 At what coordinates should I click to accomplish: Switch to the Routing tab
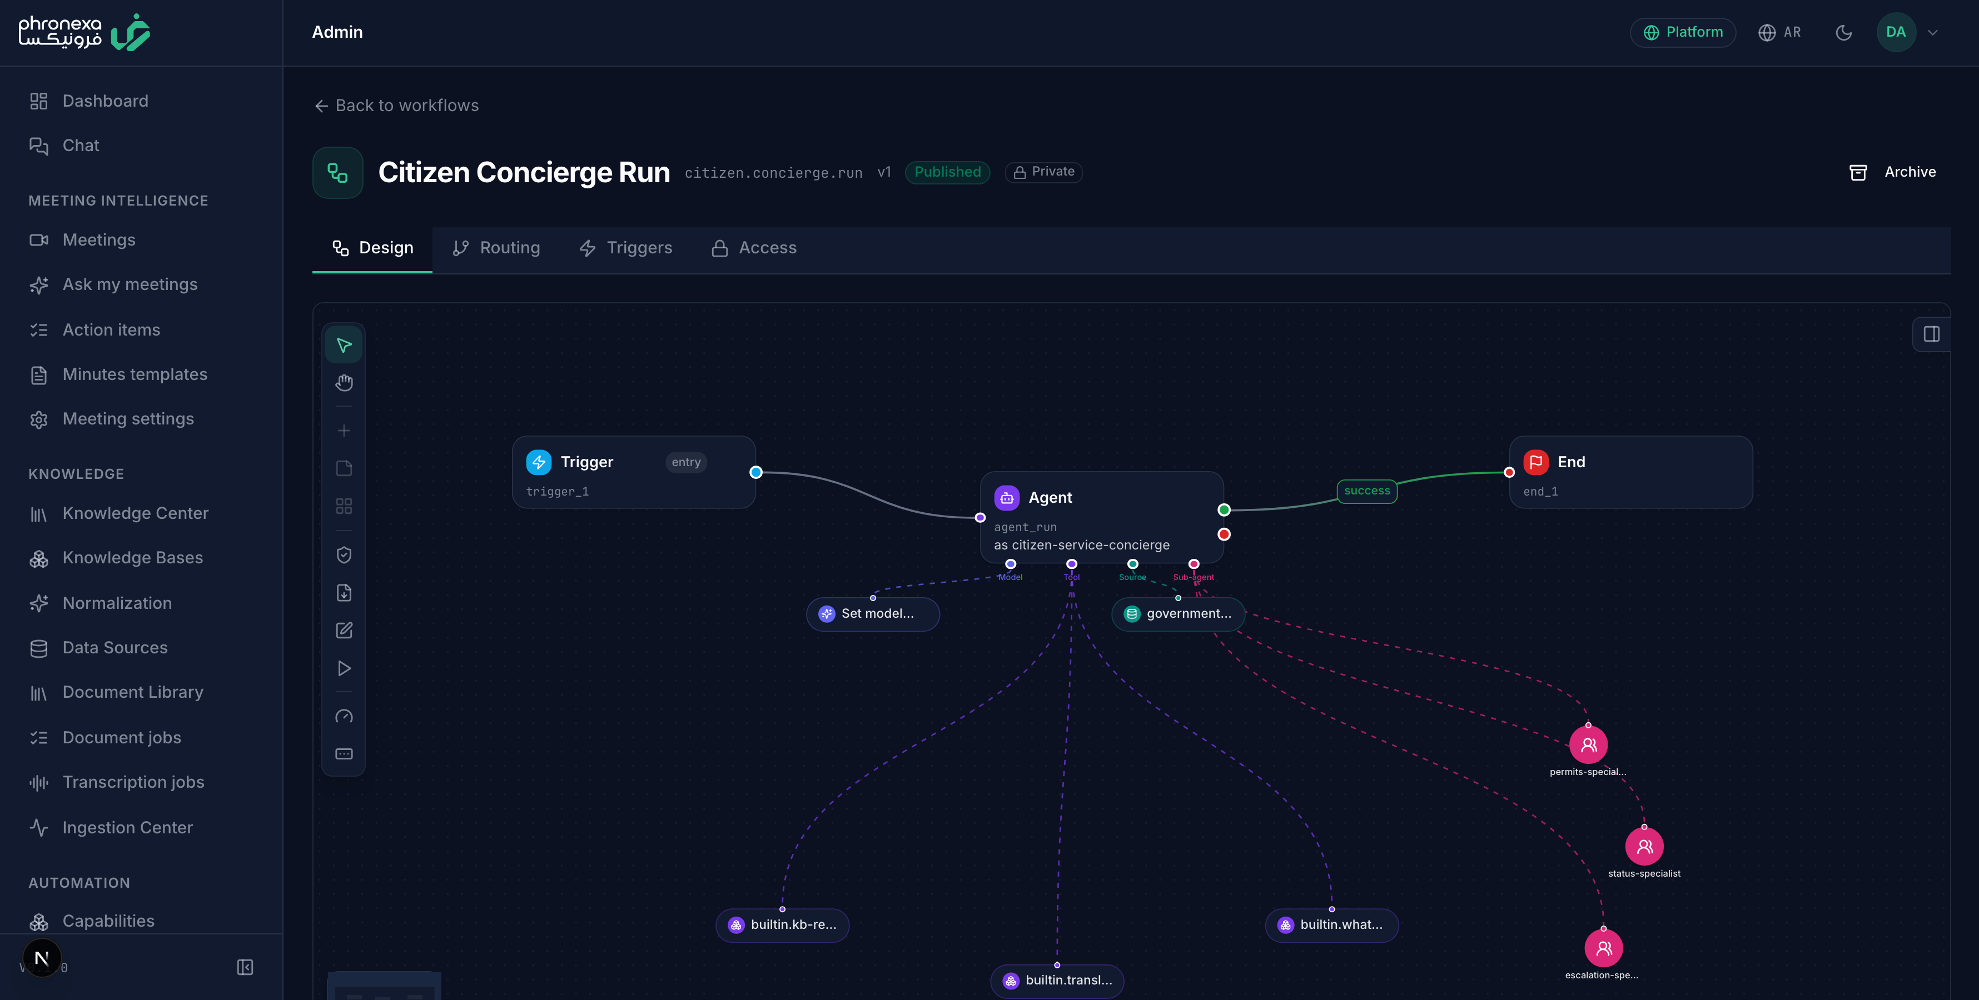pyautogui.click(x=496, y=248)
